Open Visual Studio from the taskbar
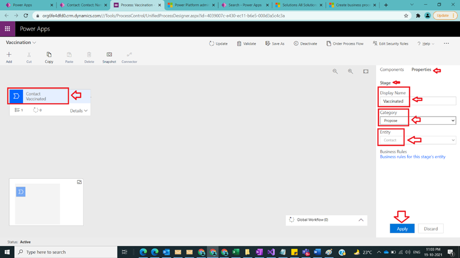The image size is (460, 258). tap(271, 252)
